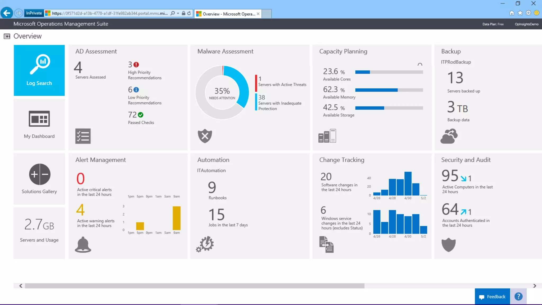
Task: Expand the address bar search dropdown arrow
Action: pyautogui.click(x=178, y=13)
